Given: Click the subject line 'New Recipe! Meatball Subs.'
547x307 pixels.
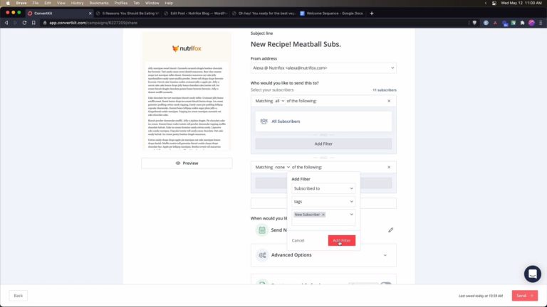Looking at the screenshot, I should point(296,44).
